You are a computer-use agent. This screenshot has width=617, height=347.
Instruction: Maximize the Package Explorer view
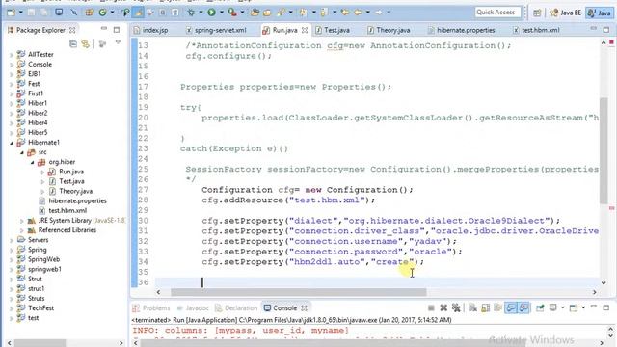(117, 30)
